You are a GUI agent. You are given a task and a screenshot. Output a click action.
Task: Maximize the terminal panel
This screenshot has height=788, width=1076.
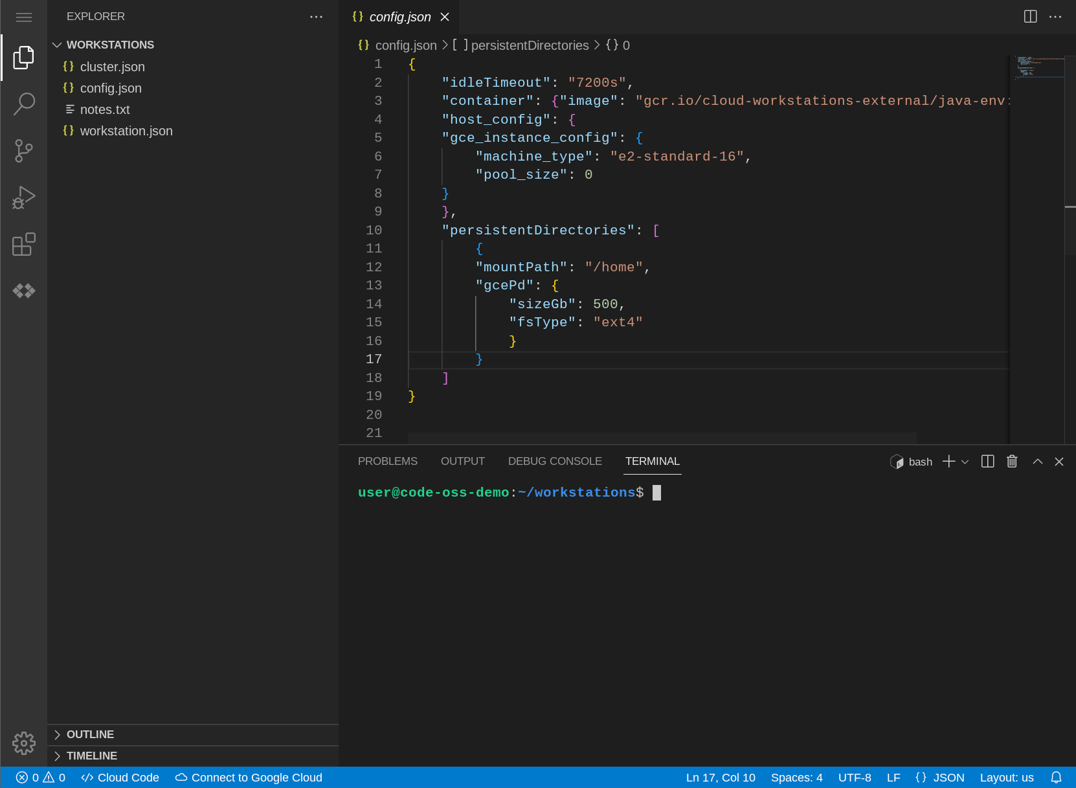click(x=1037, y=461)
